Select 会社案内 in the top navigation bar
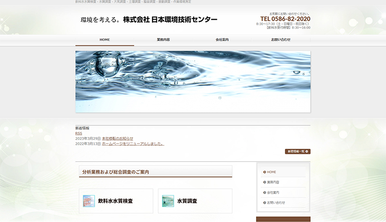386x222 pixels. tap(222, 40)
